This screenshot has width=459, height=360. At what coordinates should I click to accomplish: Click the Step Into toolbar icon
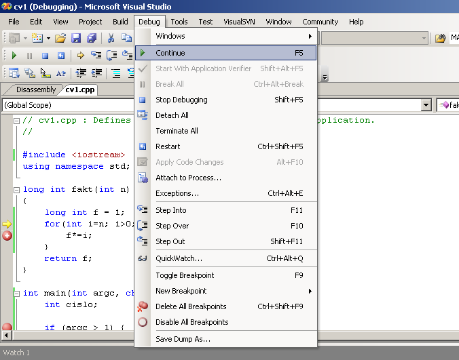96,55
